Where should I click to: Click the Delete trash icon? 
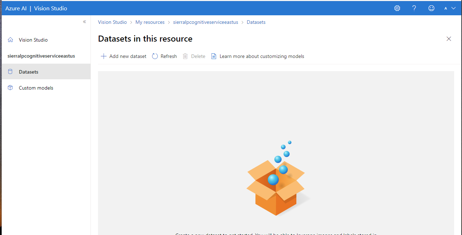(185, 56)
